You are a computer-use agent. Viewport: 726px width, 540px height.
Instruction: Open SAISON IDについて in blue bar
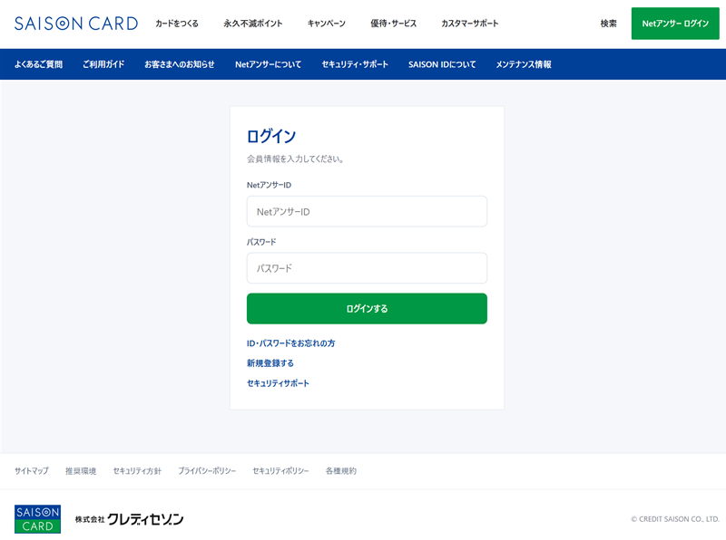click(x=442, y=64)
